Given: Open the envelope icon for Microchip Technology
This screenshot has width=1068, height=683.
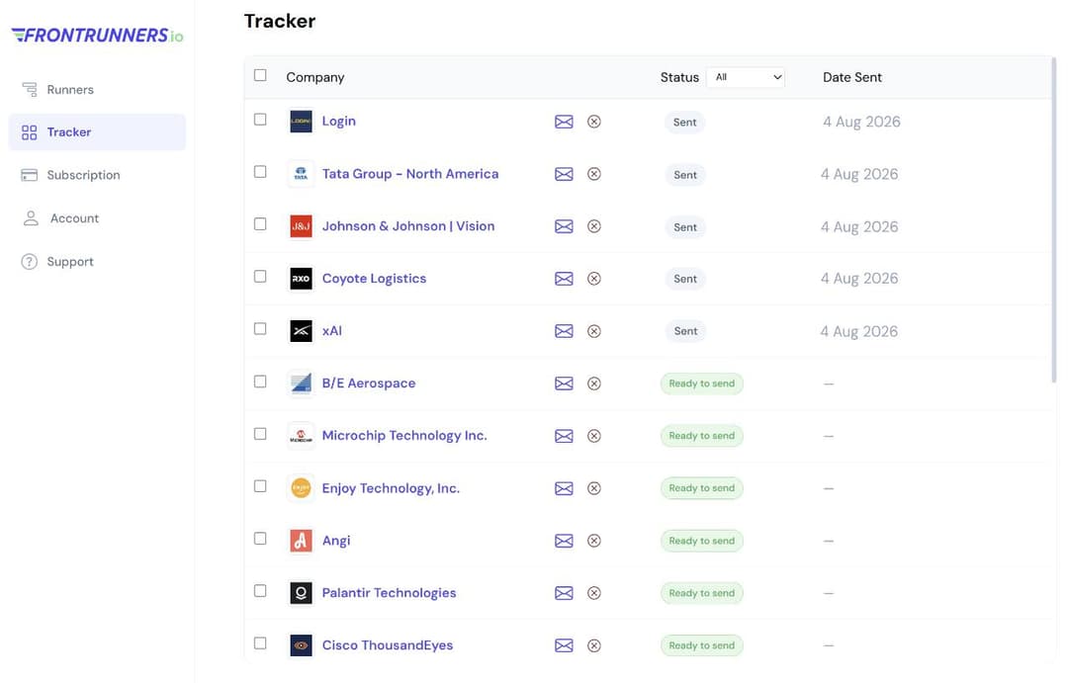Looking at the screenshot, I should click(564, 436).
